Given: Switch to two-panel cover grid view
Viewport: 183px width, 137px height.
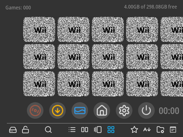Looking at the screenshot, I should pos(85,130).
